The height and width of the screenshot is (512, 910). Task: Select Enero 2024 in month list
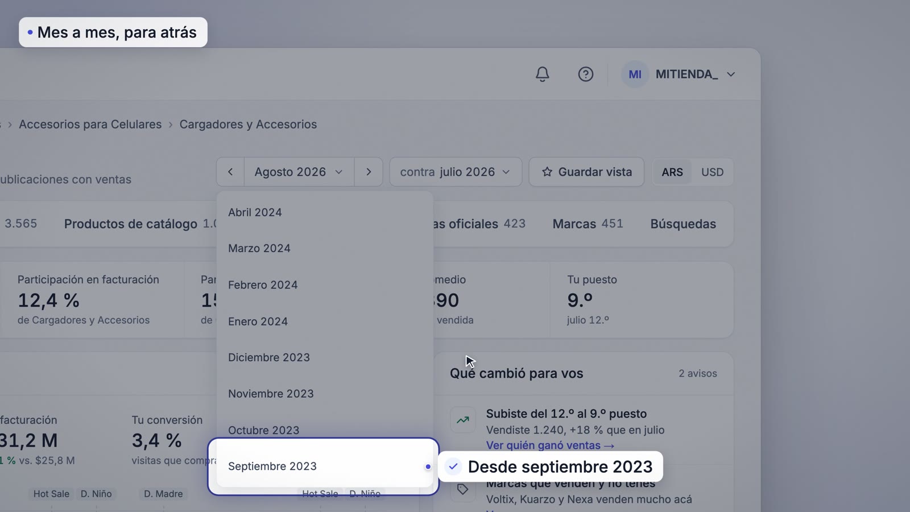click(325, 321)
